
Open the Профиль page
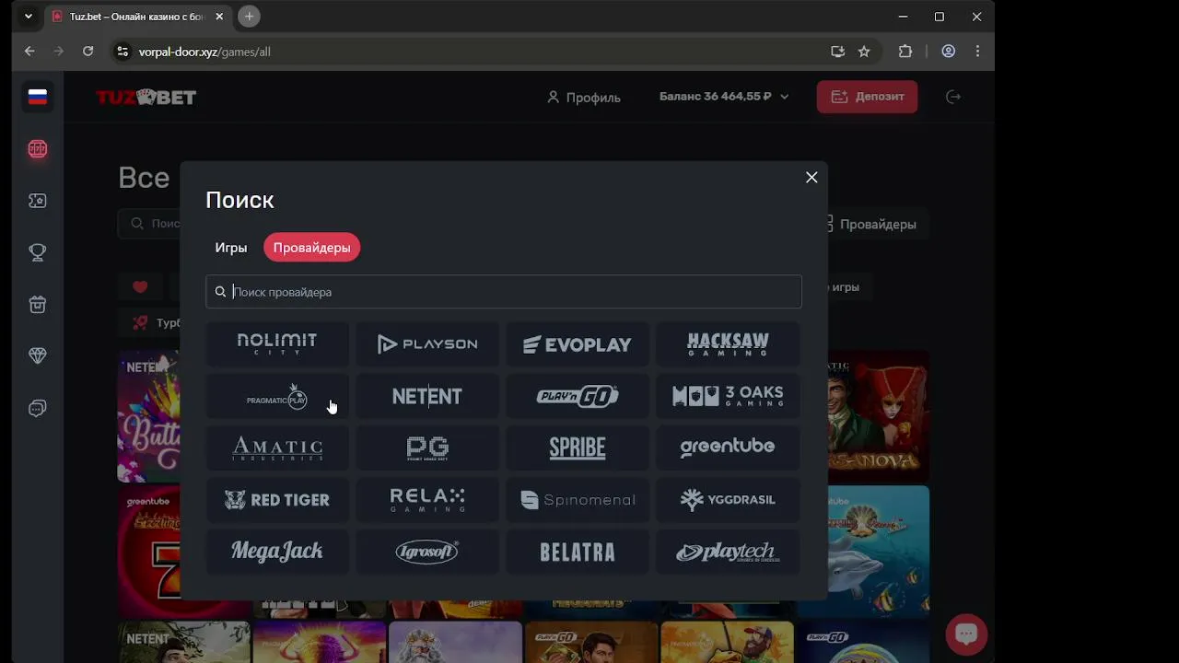point(584,97)
